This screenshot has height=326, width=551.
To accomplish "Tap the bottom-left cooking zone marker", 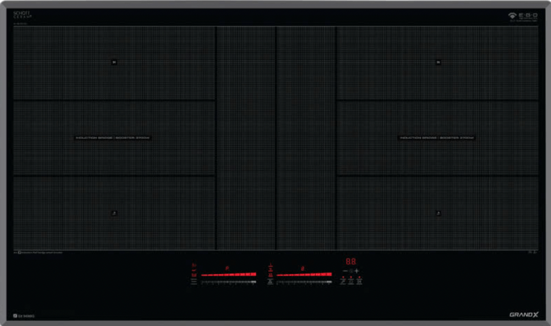I will pyautogui.click(x=114, y=213).
